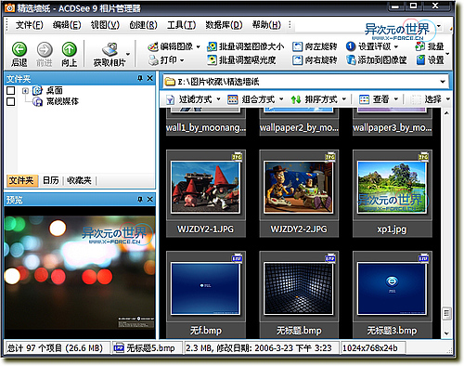Toggle the pin on 文件夹 panel
The image size is (464, 366).
pos(140,78)
